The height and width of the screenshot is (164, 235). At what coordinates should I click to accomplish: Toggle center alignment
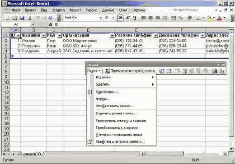(x=150, y=18)
